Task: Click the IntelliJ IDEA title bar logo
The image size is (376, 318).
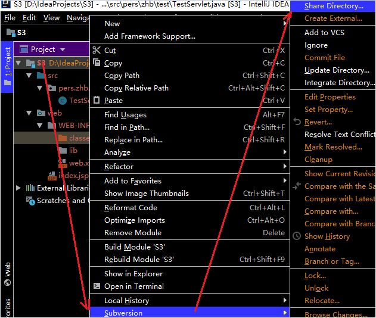Action: pyautogui.click(x=6, y=4)
